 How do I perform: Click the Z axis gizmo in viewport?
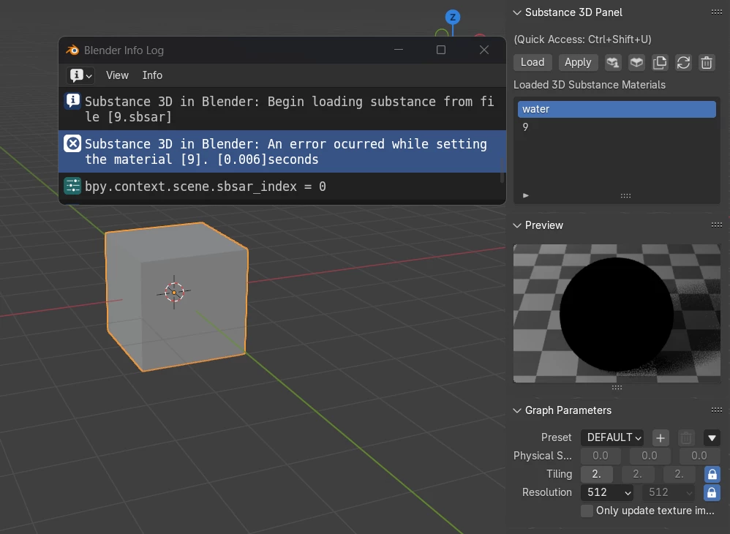[x=453, y=18]
